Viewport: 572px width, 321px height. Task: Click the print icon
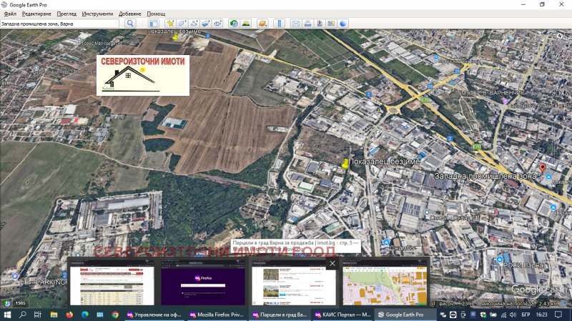[x=307, y=24]
